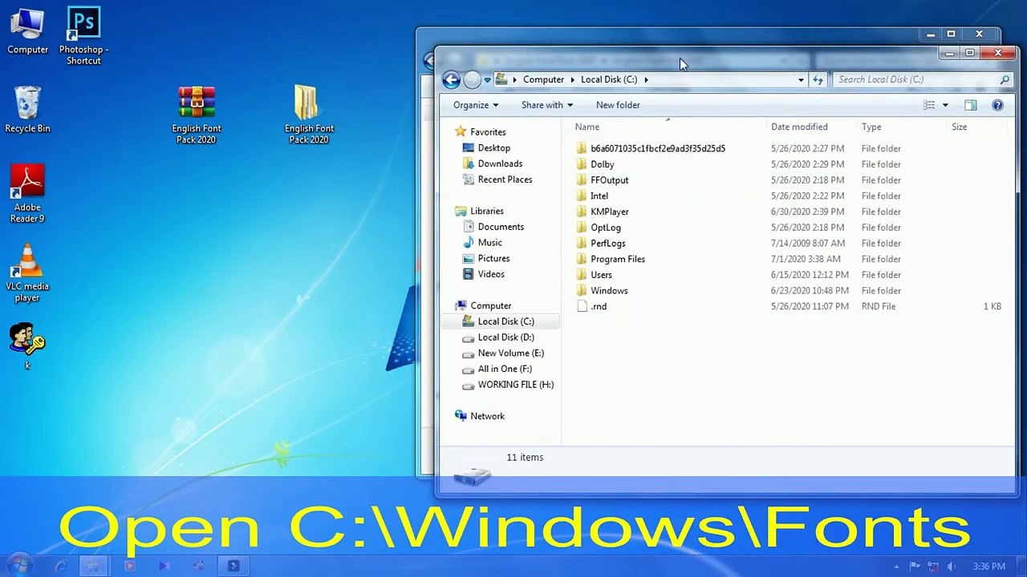Viewport: 1027px width, 577px height.
Task: Select Libraries in the navigation pane
Action: pyautogui.click(x=487, y=211)
